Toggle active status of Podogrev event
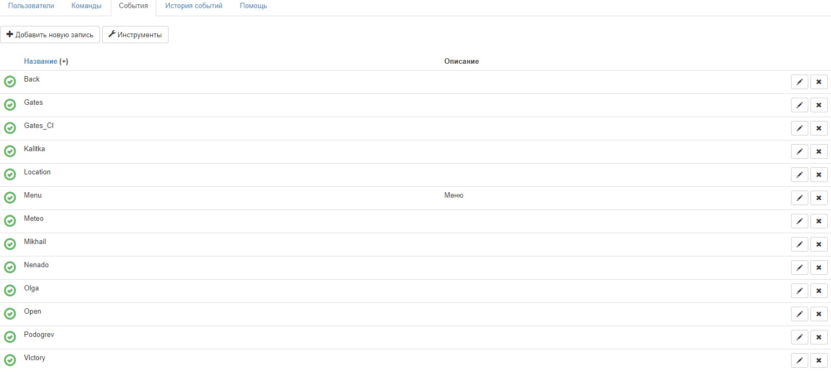Screen dimensions: 831x372 [10, 337]
